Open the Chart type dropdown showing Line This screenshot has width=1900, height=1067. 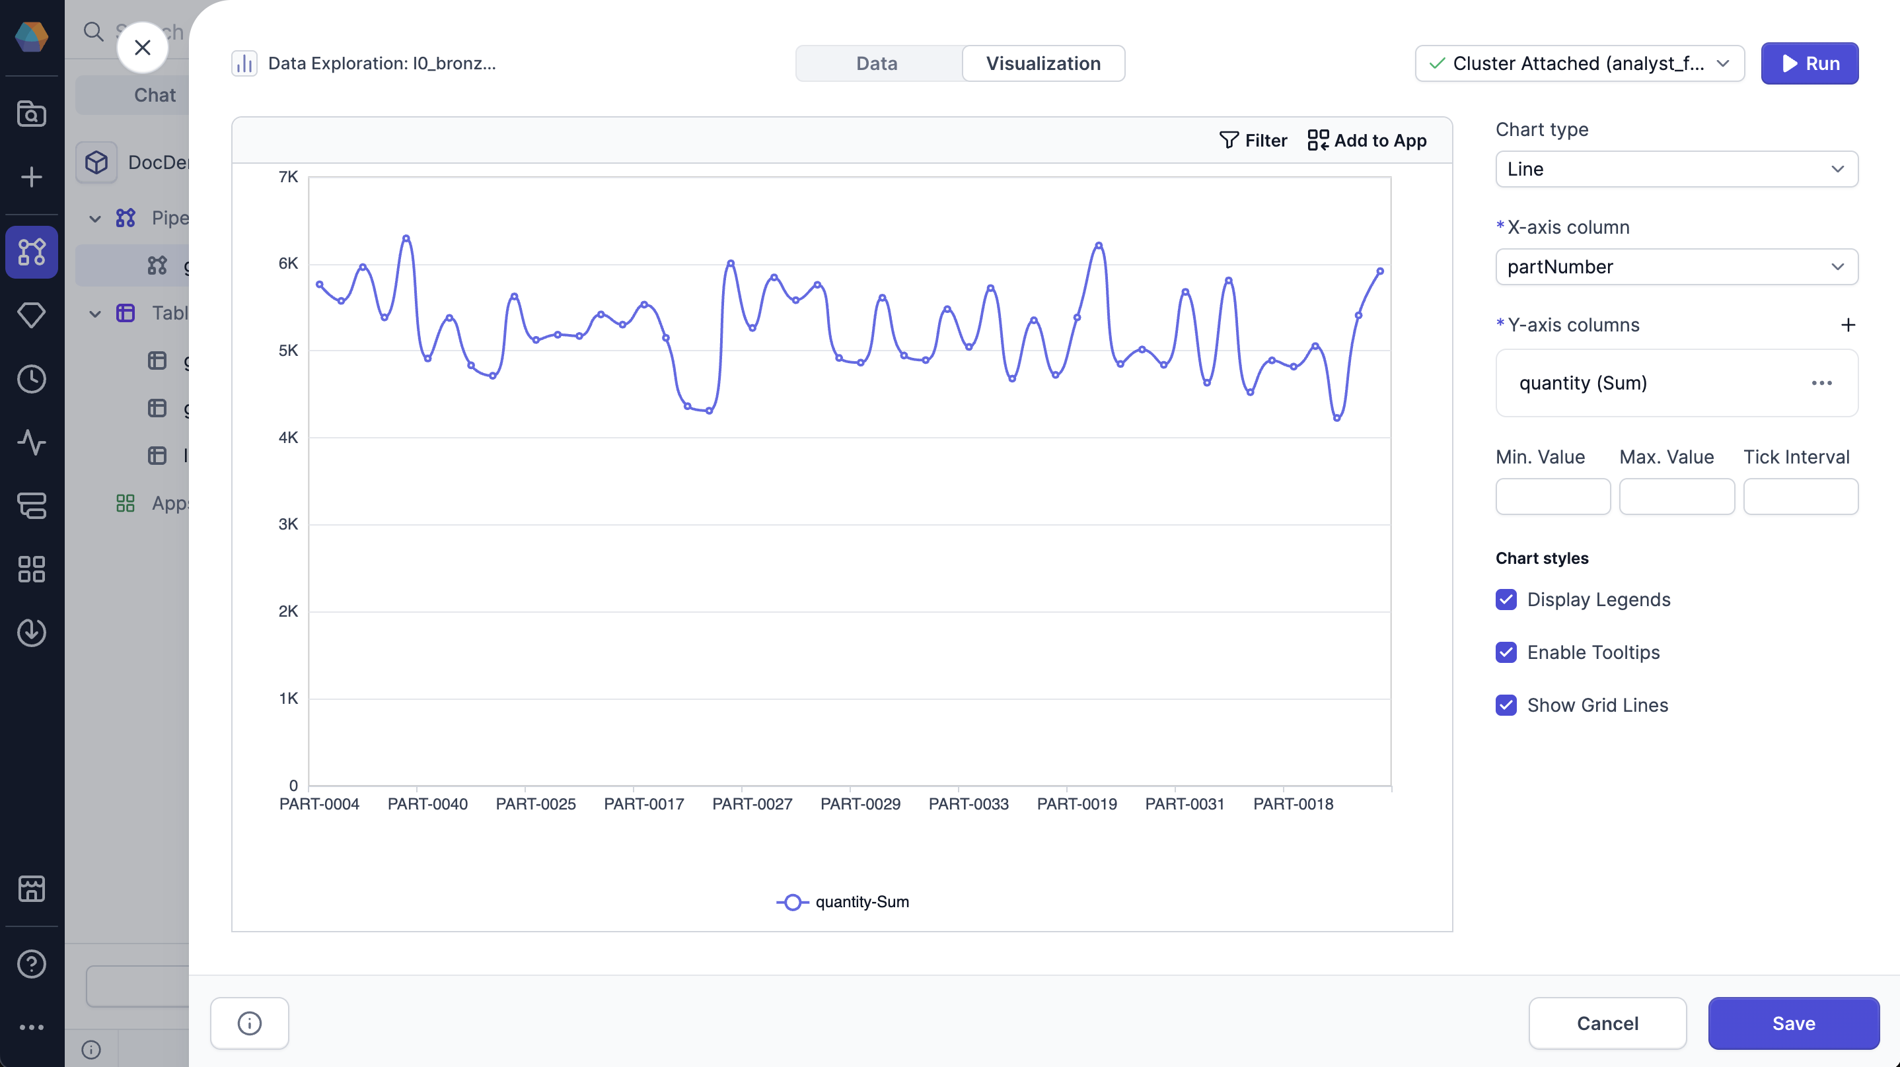(1676, 169)
